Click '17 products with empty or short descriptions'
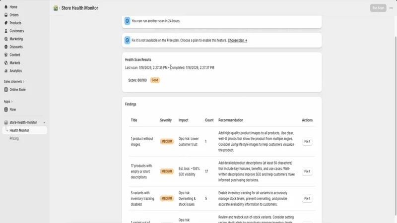397x223 pixels. [141, 171]
